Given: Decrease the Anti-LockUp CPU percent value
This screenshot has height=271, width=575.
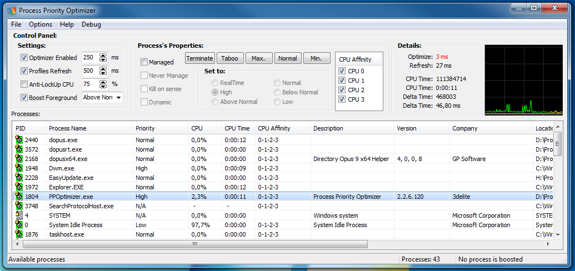Looking at the screenshot, I should coord(103,87).
